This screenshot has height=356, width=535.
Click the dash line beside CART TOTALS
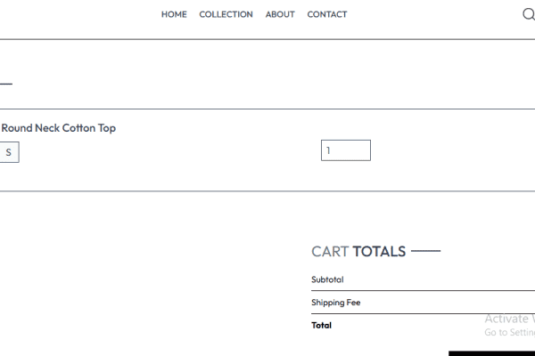[426, 251]
